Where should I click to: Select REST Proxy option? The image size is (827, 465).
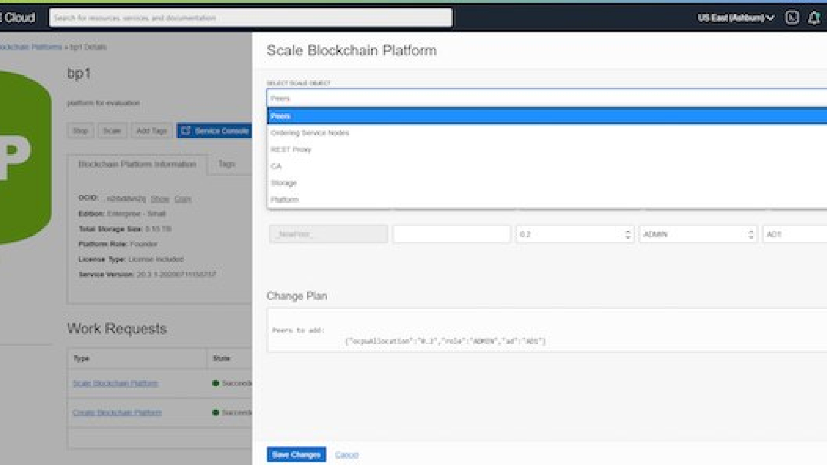point(547,149)
